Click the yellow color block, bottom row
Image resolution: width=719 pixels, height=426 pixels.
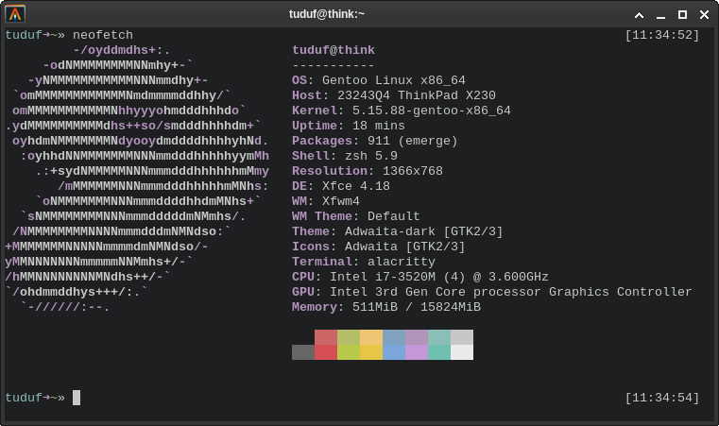coord(371,352)
